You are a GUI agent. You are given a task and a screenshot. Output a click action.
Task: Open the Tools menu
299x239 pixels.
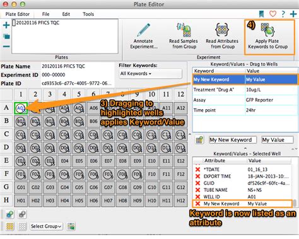coord(88,14)
